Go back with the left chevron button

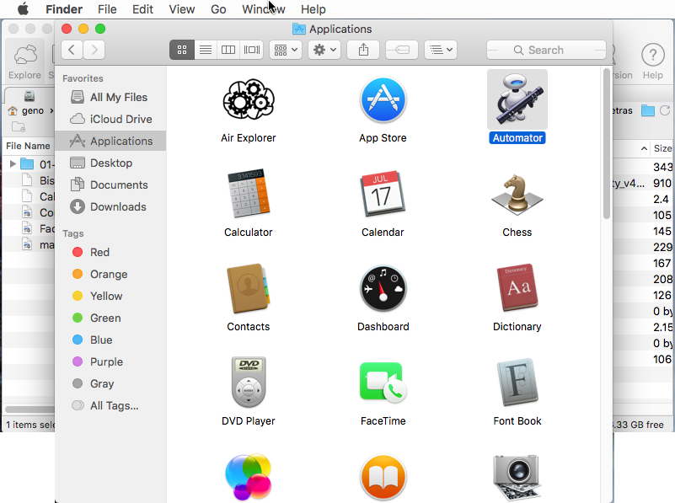point(72,50)
